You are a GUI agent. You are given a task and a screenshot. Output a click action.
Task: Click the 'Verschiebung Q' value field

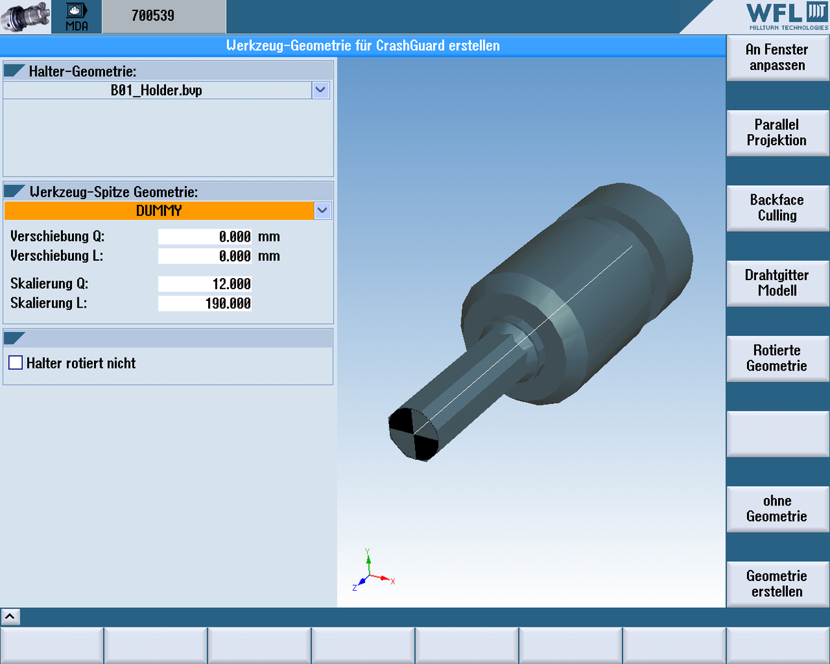(205, 237)
